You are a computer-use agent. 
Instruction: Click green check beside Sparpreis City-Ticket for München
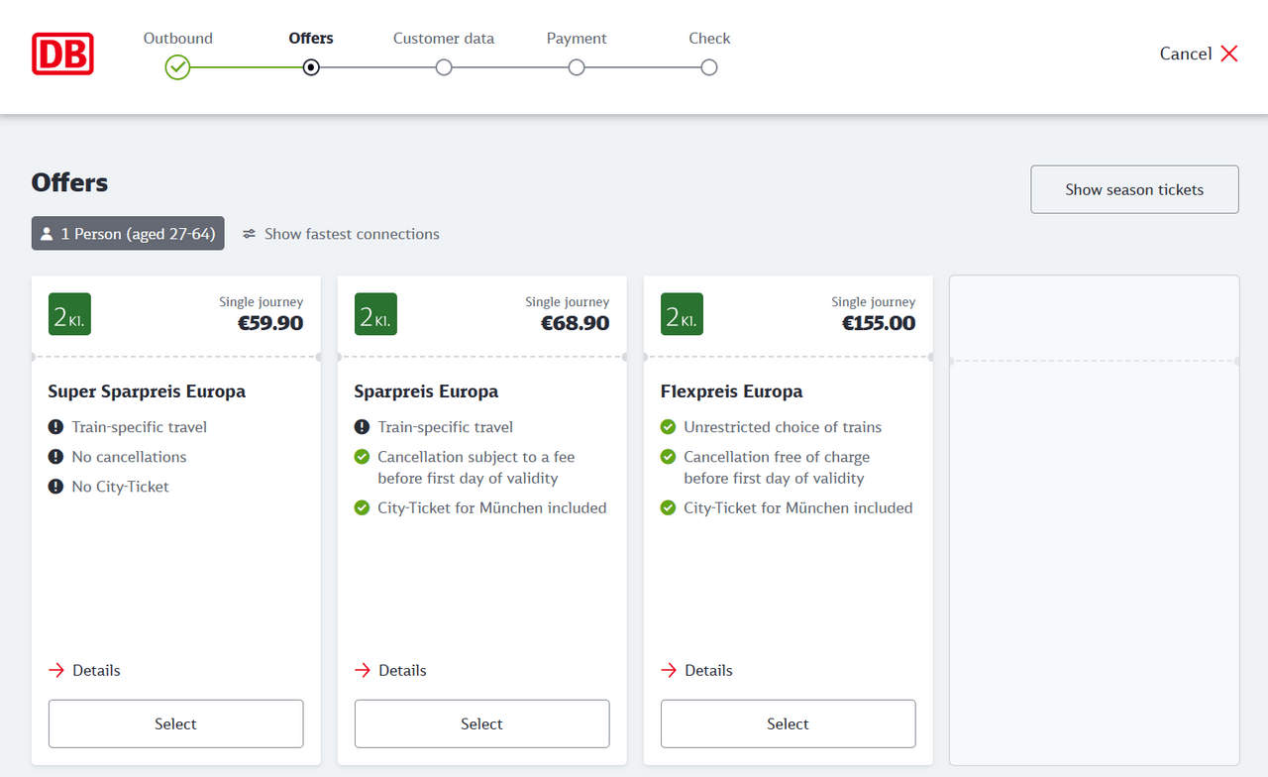(x=362, y=507)
